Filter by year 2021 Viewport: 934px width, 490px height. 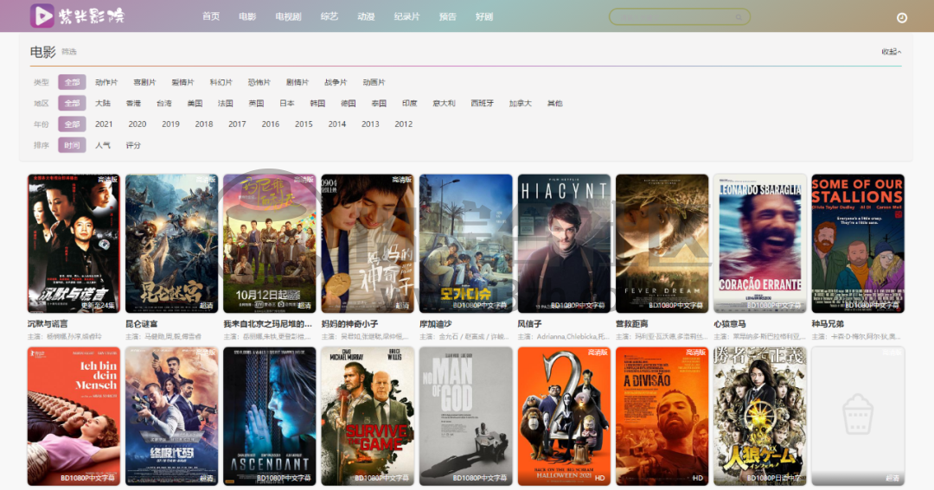104,124
